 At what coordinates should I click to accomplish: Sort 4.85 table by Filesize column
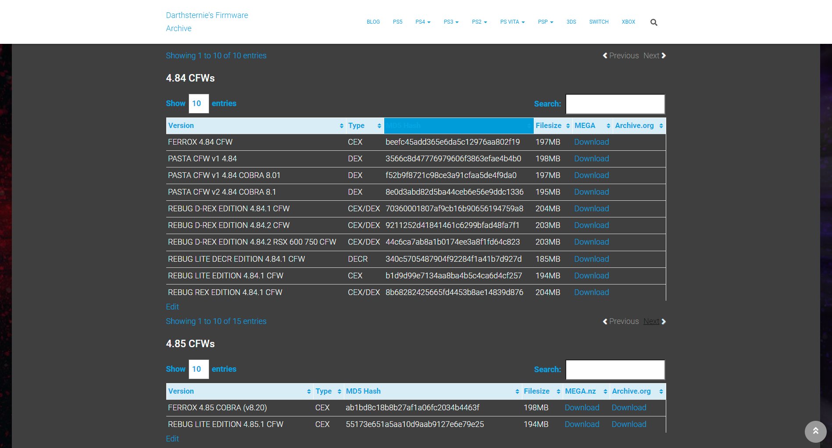point(542,391)
